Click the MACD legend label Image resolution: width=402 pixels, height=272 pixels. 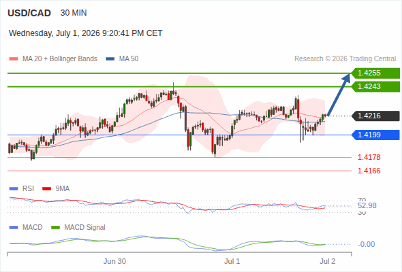coord(33,228)
